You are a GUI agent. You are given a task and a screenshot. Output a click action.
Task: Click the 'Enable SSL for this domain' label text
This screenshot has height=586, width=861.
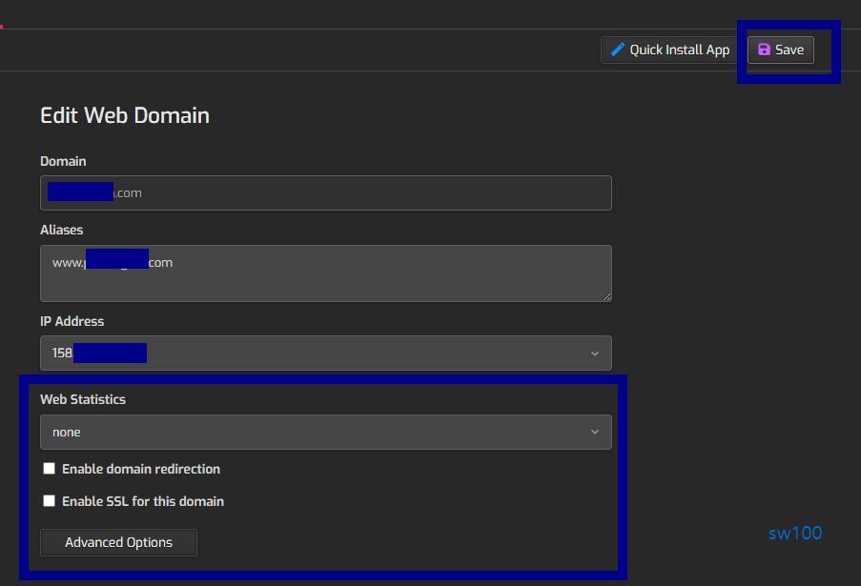pyautogui.click(x=143, y=501)
